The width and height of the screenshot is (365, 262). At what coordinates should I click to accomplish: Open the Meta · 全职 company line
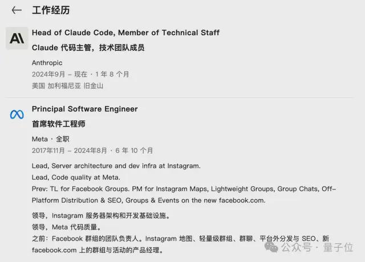pyautogui.click(x=50, y=139)
